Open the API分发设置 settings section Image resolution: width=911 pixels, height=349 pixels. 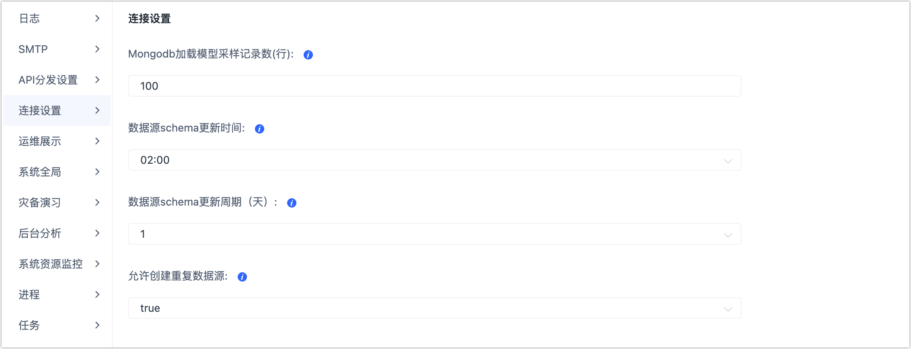point(48,80)
